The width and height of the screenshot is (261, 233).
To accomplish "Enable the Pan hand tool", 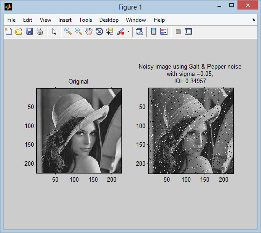I will pos(89,31).
